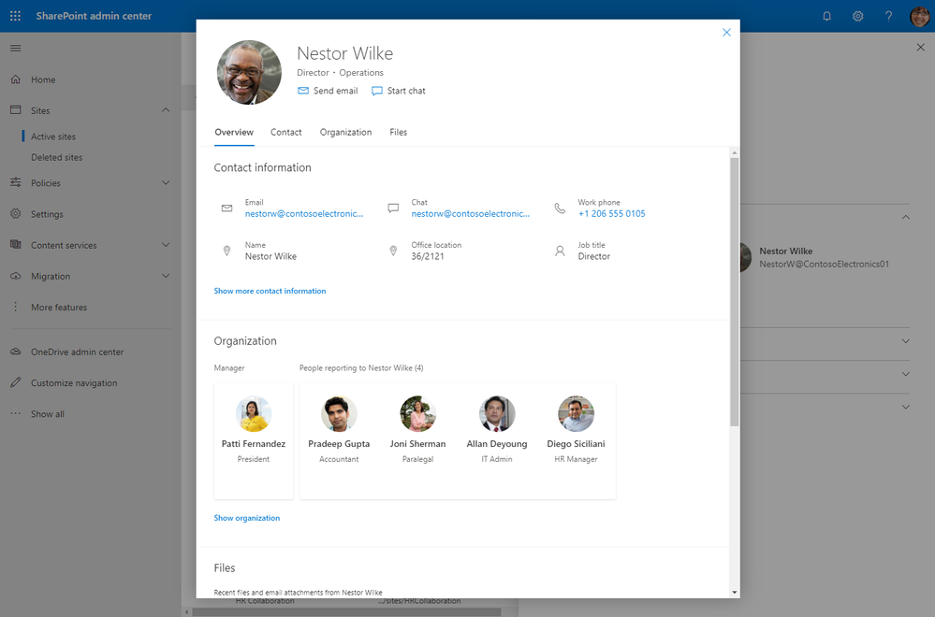
Task: Click the Email envelope icon in contact info
Action: coord(226,208)
